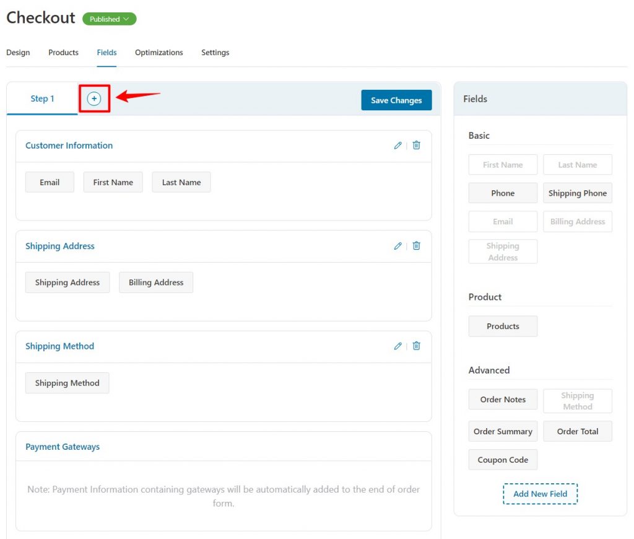Click the Payment Information gateways note text

click(x=224, y=496)
